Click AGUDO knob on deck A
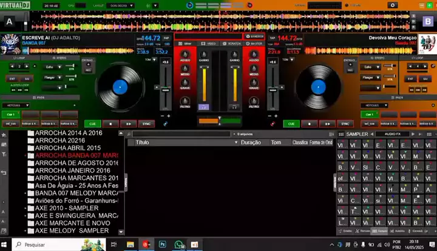 (185, 55)
